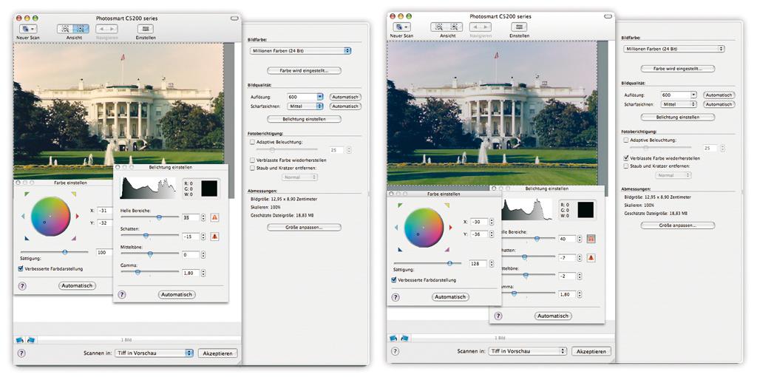Click the stepper beside X value -30
Viewport: 757px width, 377px height.
point(492,222)
